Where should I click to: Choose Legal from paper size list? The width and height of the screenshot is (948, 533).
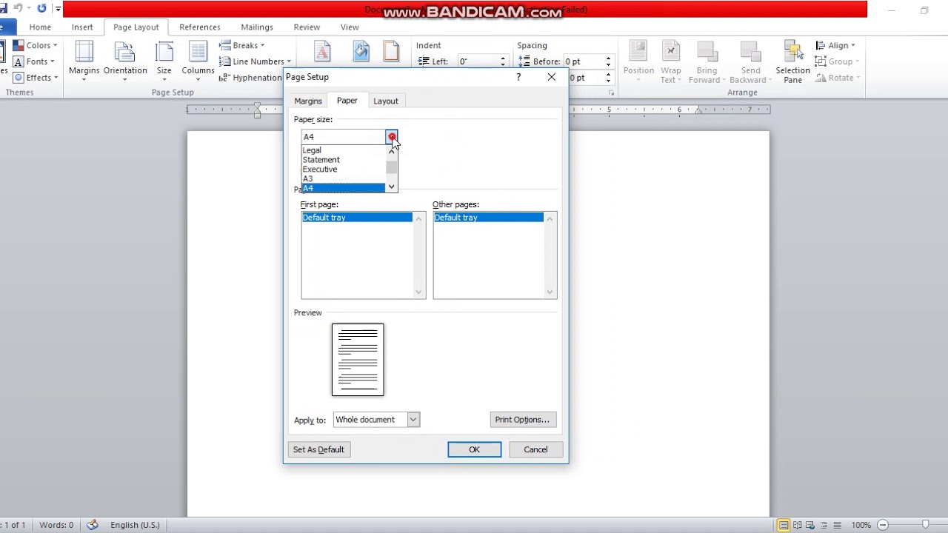pyautogui.click(x=344, y=150)
